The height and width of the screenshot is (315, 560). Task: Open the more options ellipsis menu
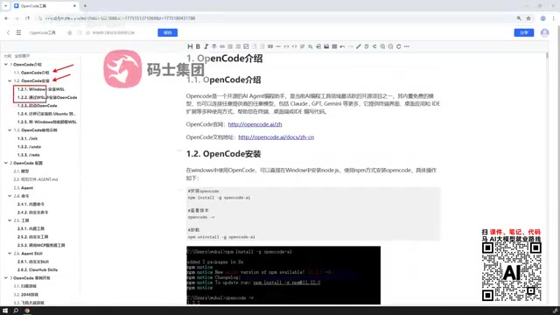click(x=406, y=46)
